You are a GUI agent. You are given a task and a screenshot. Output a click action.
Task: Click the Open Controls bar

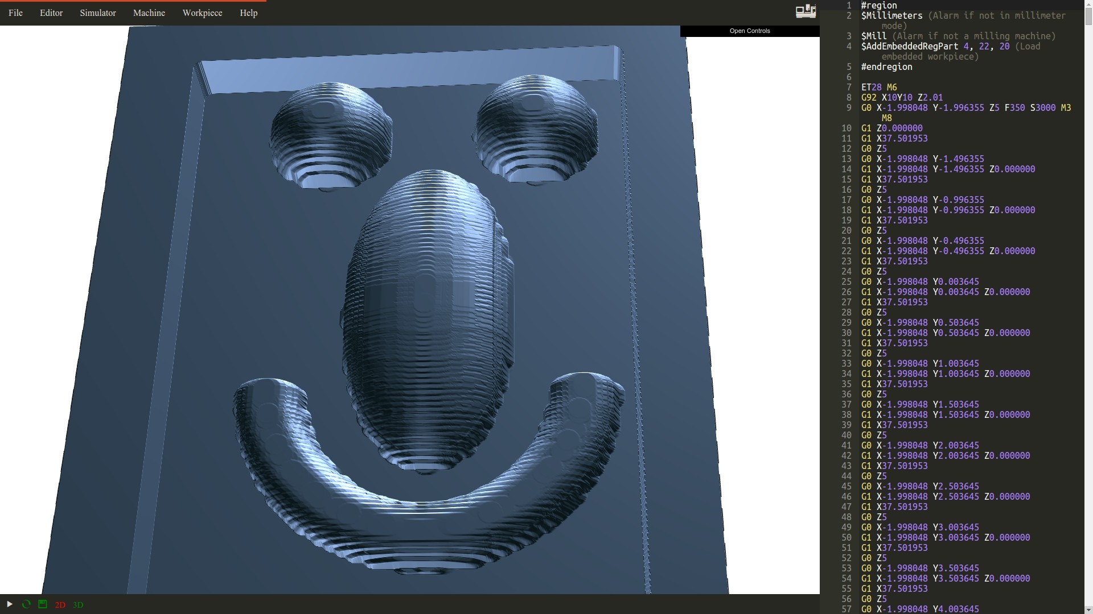click(749, 31)
